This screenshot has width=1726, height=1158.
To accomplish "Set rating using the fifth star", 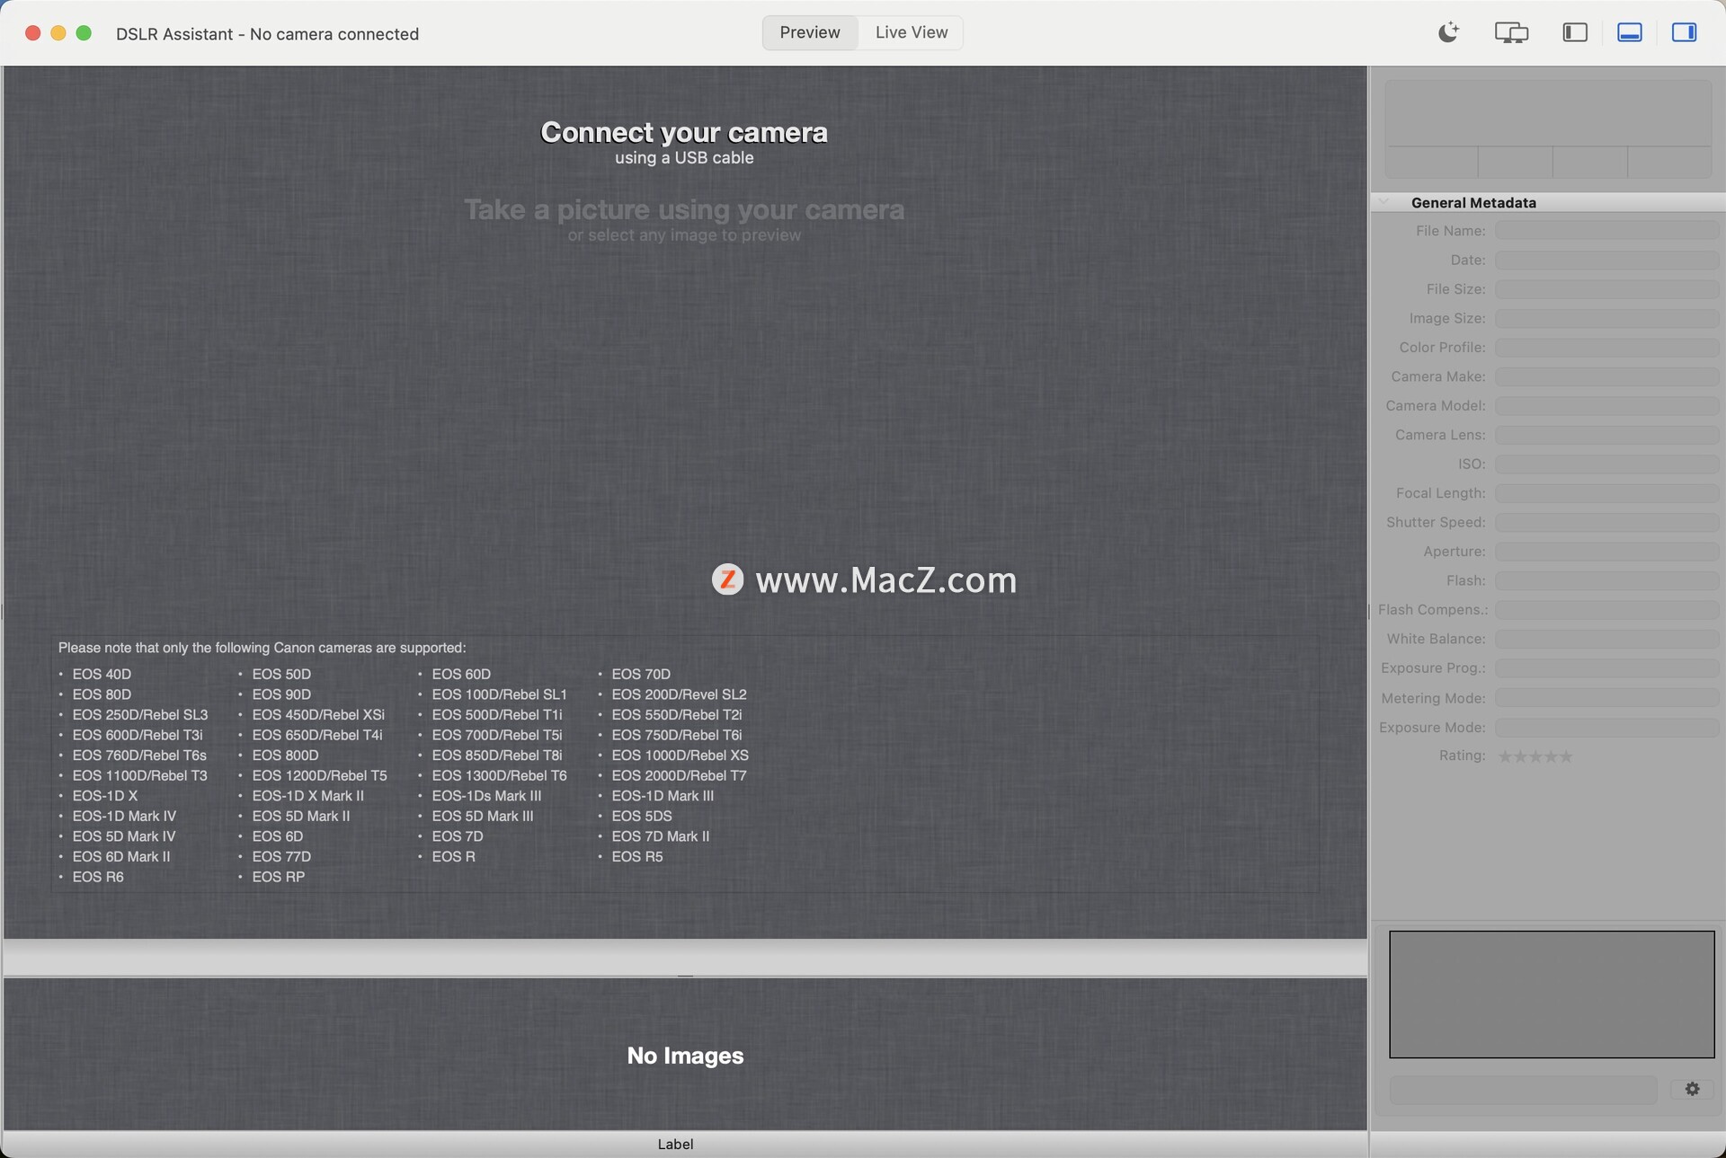I will (x=1566, y=756).
